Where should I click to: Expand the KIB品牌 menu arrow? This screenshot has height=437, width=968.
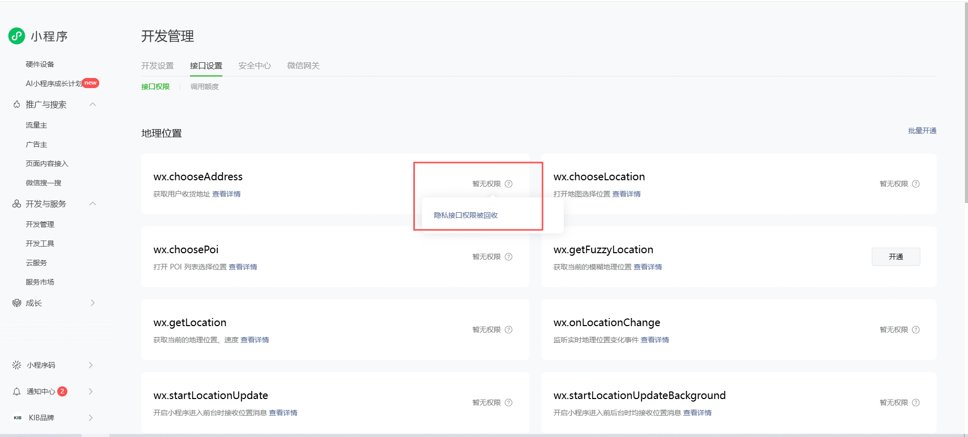(x=91, y=418)
